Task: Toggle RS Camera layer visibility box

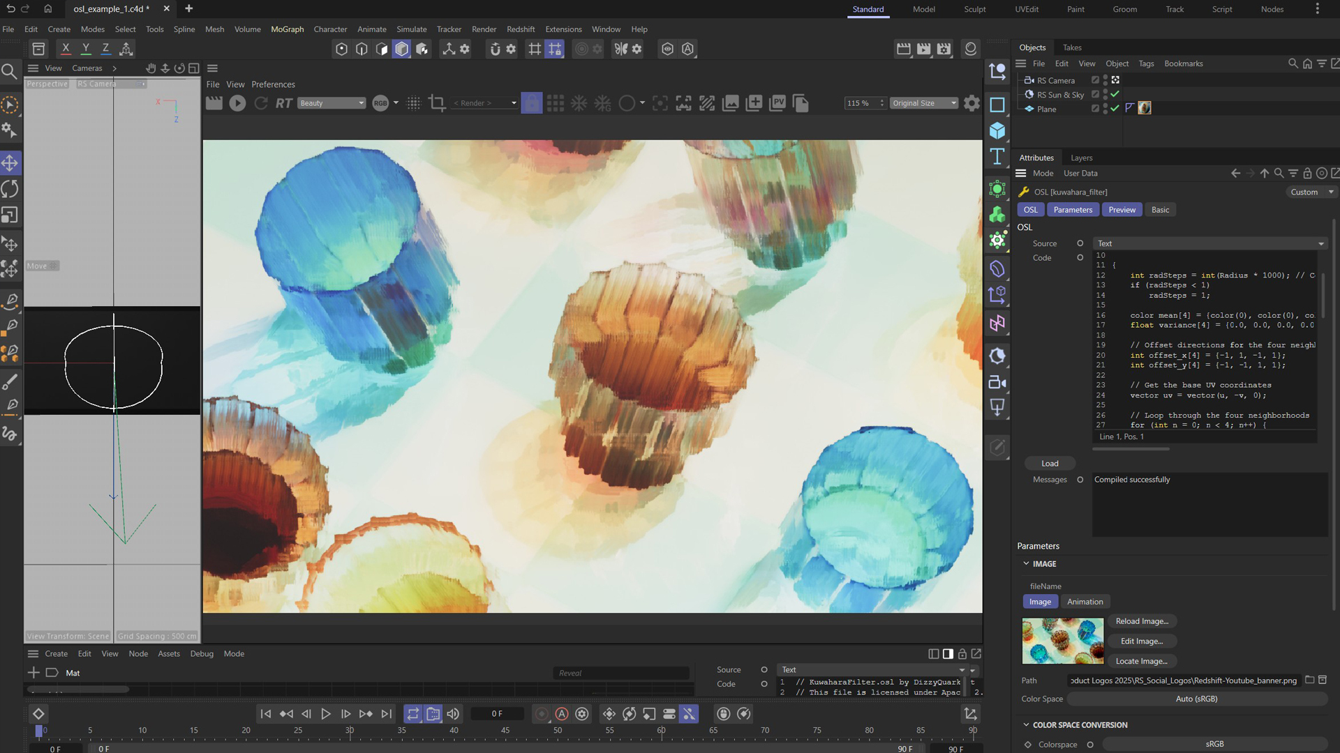Action: [x=1095, y=80]
